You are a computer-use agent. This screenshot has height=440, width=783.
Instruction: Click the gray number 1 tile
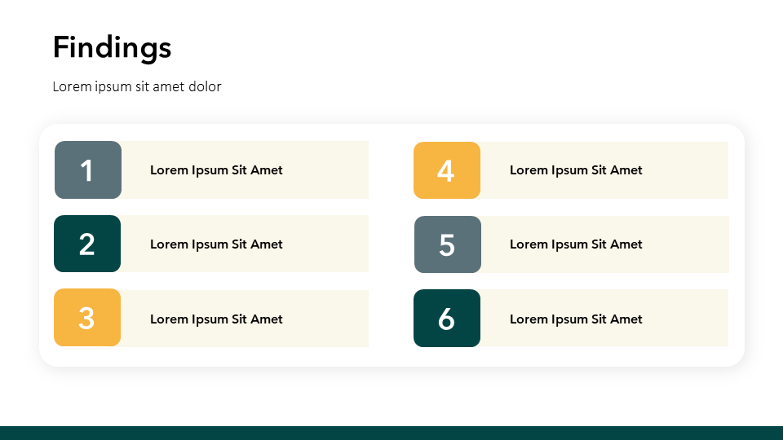[87, 170]
